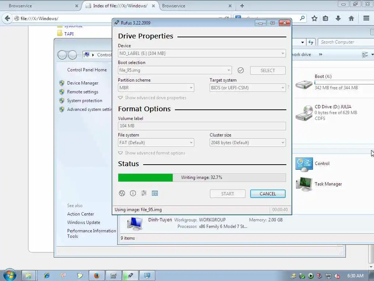Click the Boot (X:) free space bar
Viewport: 374px width, 281px height.
[x=344, y=82]
